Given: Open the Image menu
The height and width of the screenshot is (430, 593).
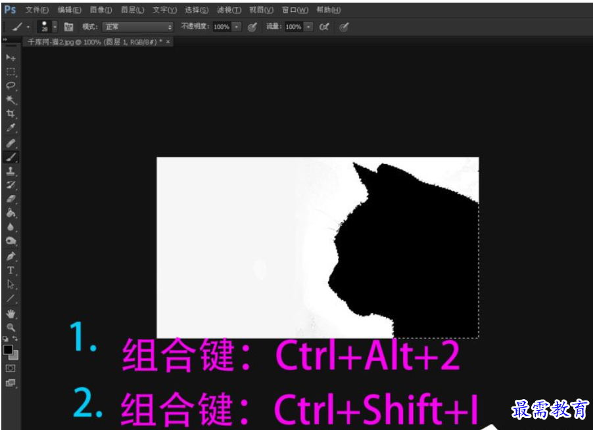Looking at the screenshot, I should (x=101, y=10).
